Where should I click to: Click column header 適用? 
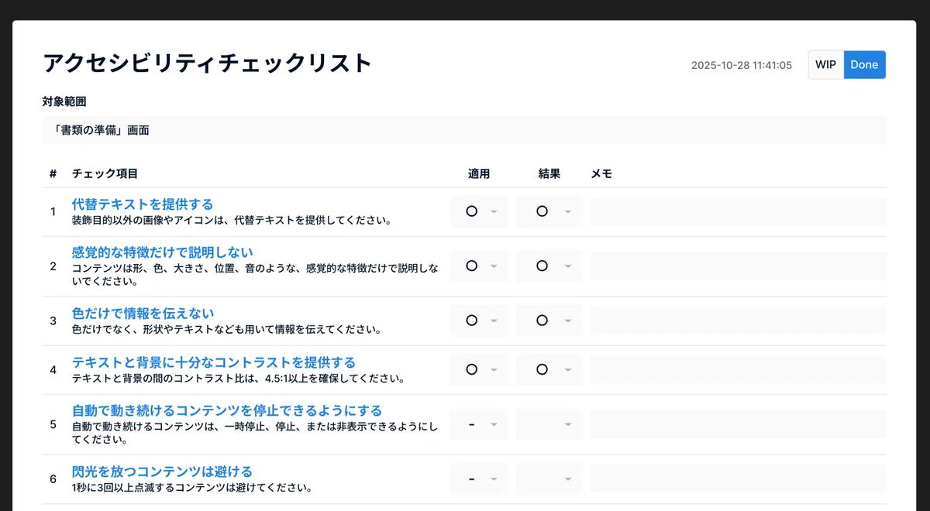coord(479,174)
